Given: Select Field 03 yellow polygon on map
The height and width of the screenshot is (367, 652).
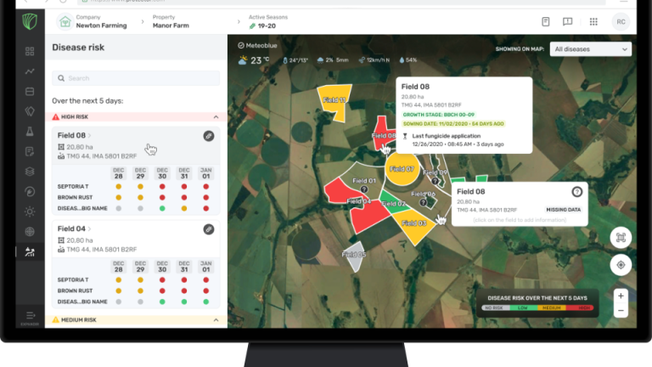Looking at the screenshot, I should pyautogui.click(x=413, y=224).
